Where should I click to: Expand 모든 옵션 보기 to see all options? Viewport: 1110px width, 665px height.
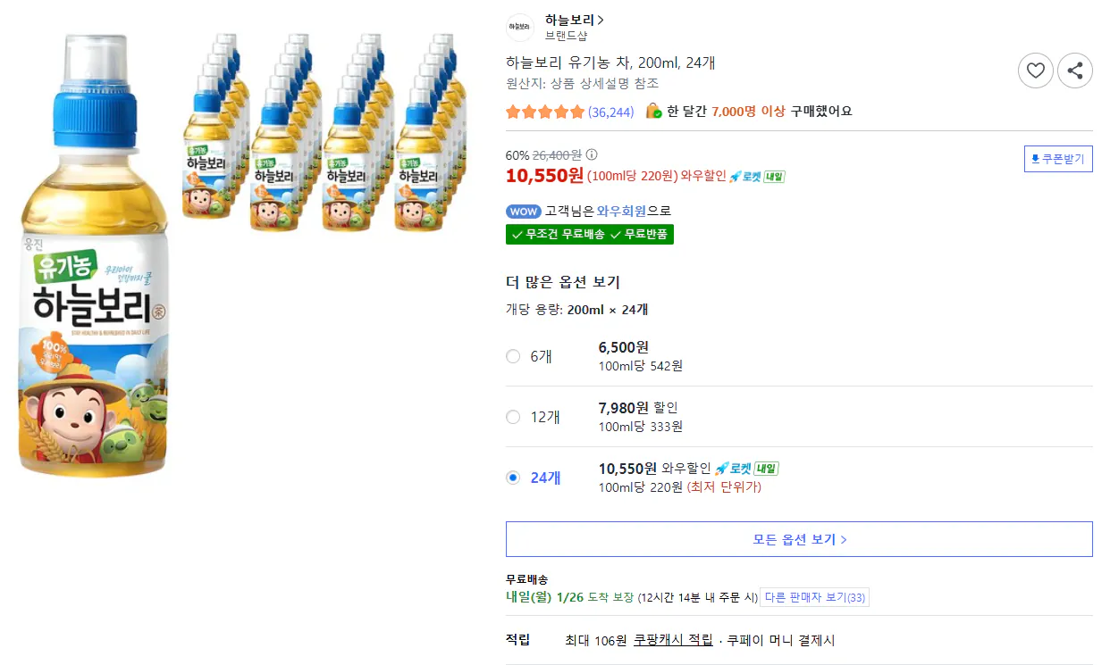click(798, 538)
